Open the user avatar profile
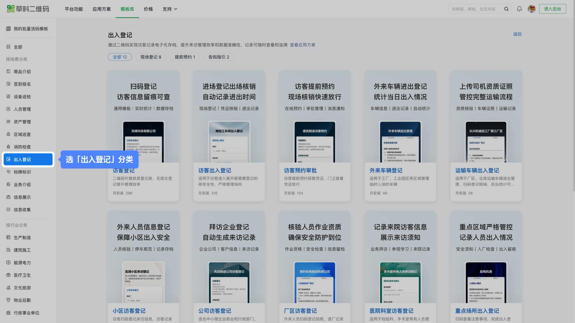Viewport: 575px width, 323px height. (532, 9)
